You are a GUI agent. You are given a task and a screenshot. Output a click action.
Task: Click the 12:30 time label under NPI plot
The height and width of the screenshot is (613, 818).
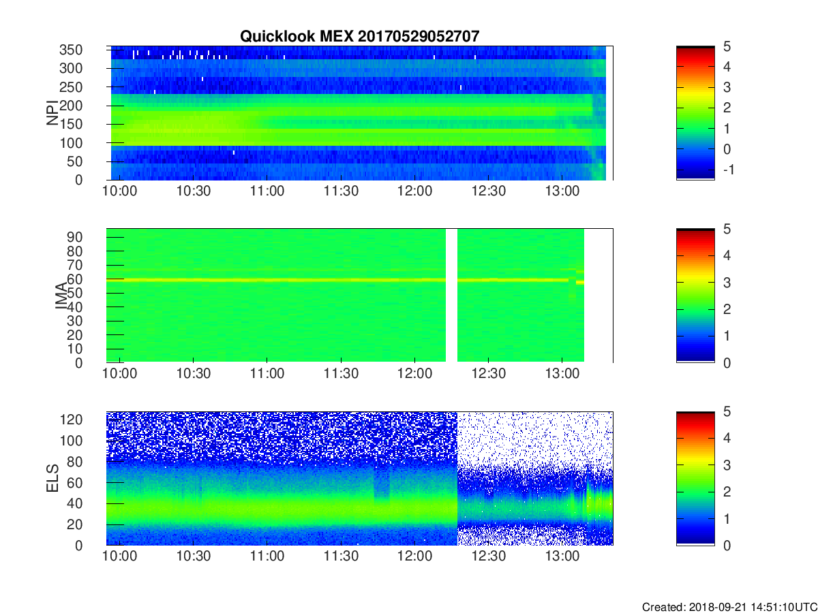pos(488,191)
